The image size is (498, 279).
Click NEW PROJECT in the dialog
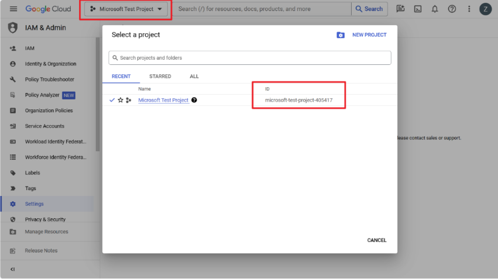(369, 35)
